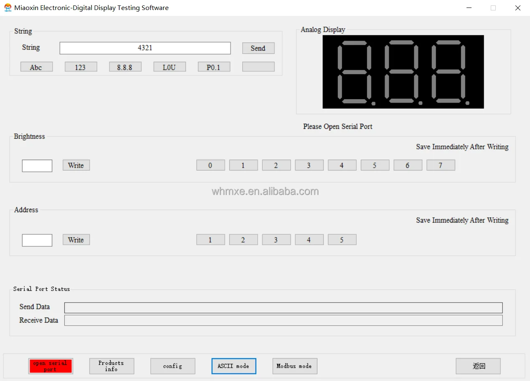530x381 pixels.
Task: Switch to ASCII mode
Action: pyautogui.click(x=233, y=366)
